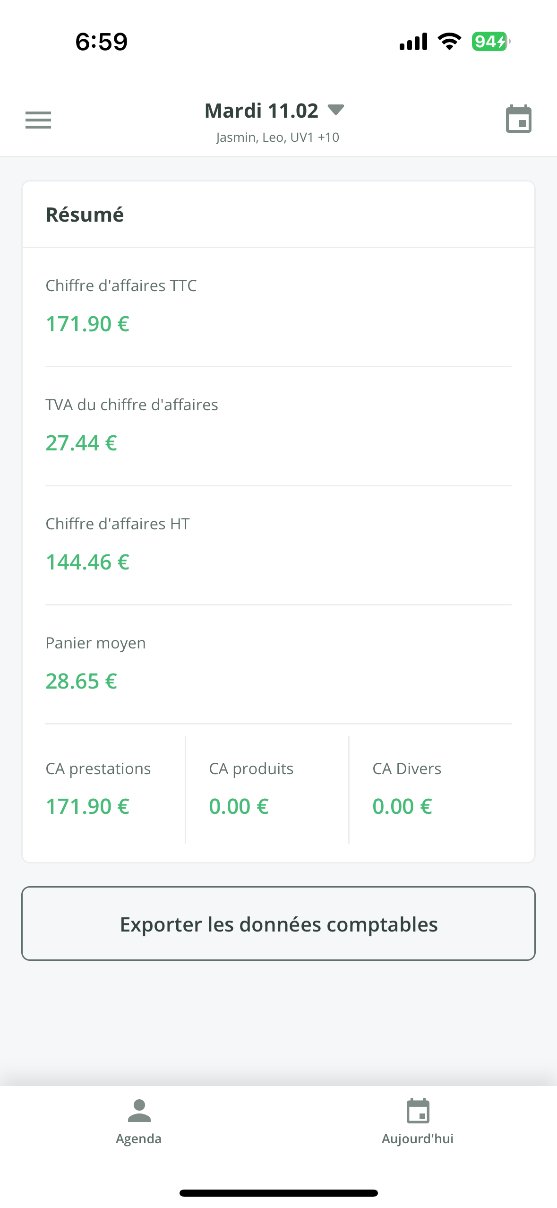Tap the battery indicator showing 94
The image size is (557, 1208).
pyautogui.click(x=490, y=42)
